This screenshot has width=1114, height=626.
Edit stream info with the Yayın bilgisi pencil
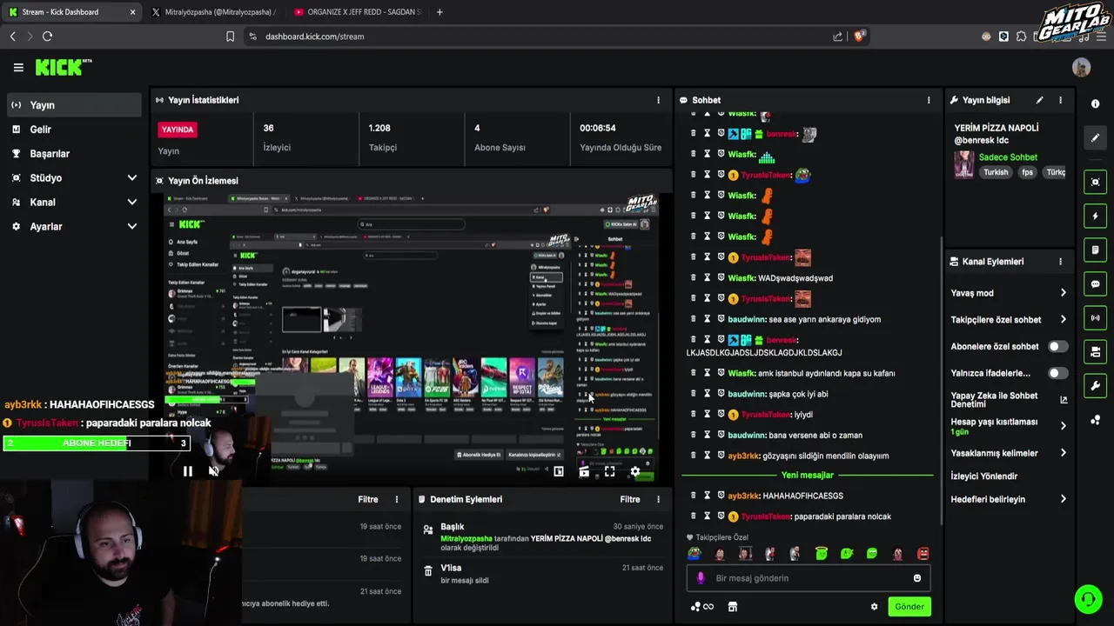pyautogui.click(x=1039, y=100)
